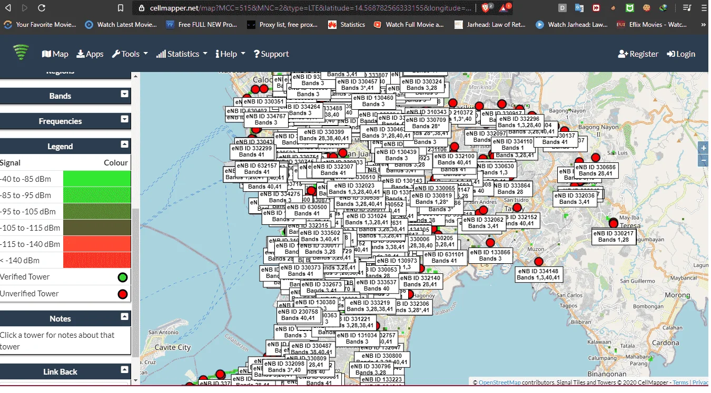Zoom out the map with minus button
The image size is (711, 393).
pyautogui.click(x=703, y=160)
